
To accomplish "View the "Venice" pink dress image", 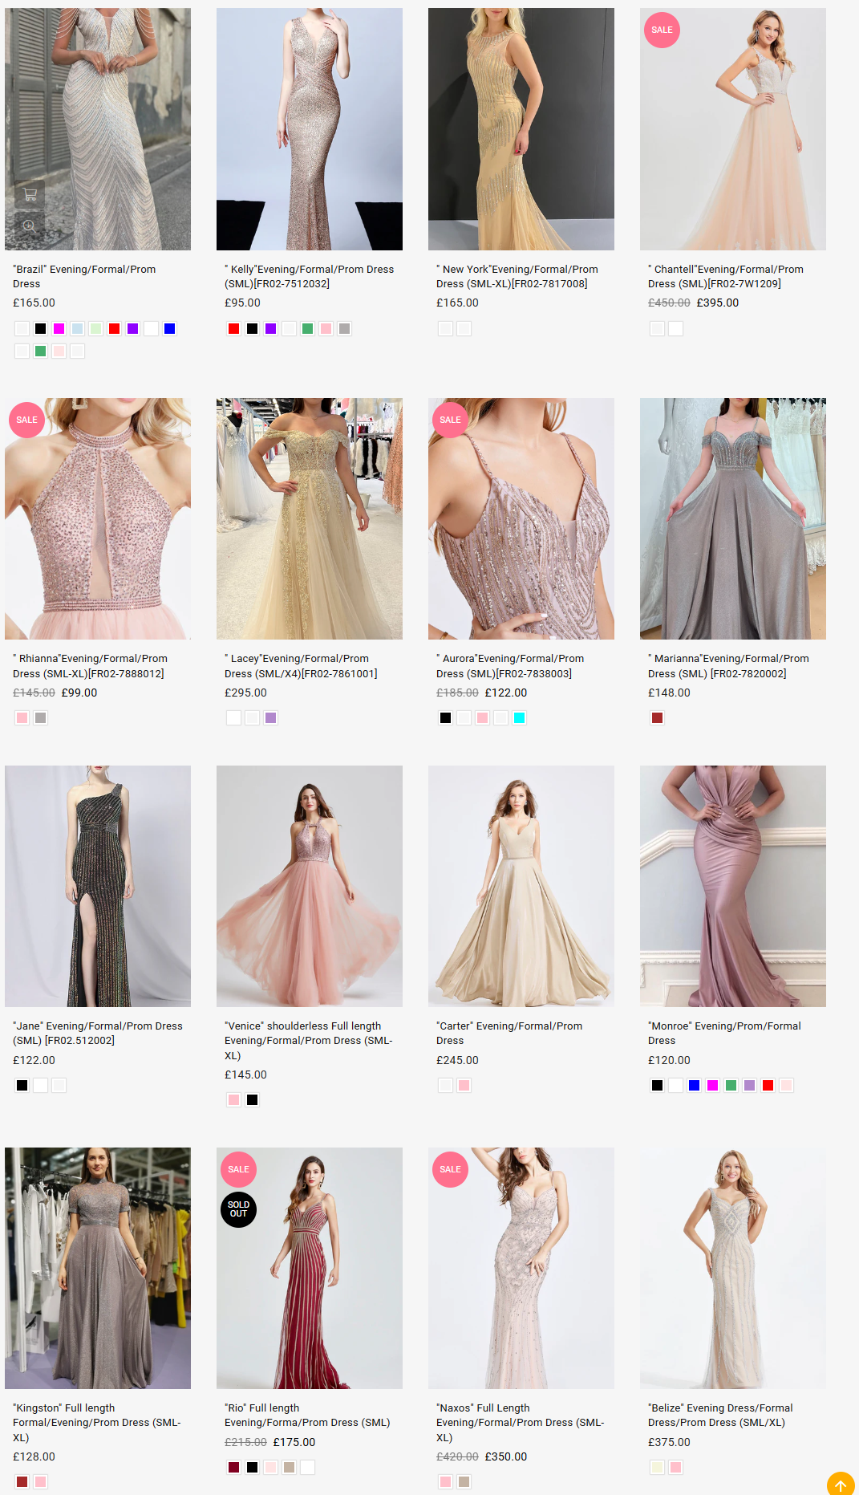I will tap(310, 886).
